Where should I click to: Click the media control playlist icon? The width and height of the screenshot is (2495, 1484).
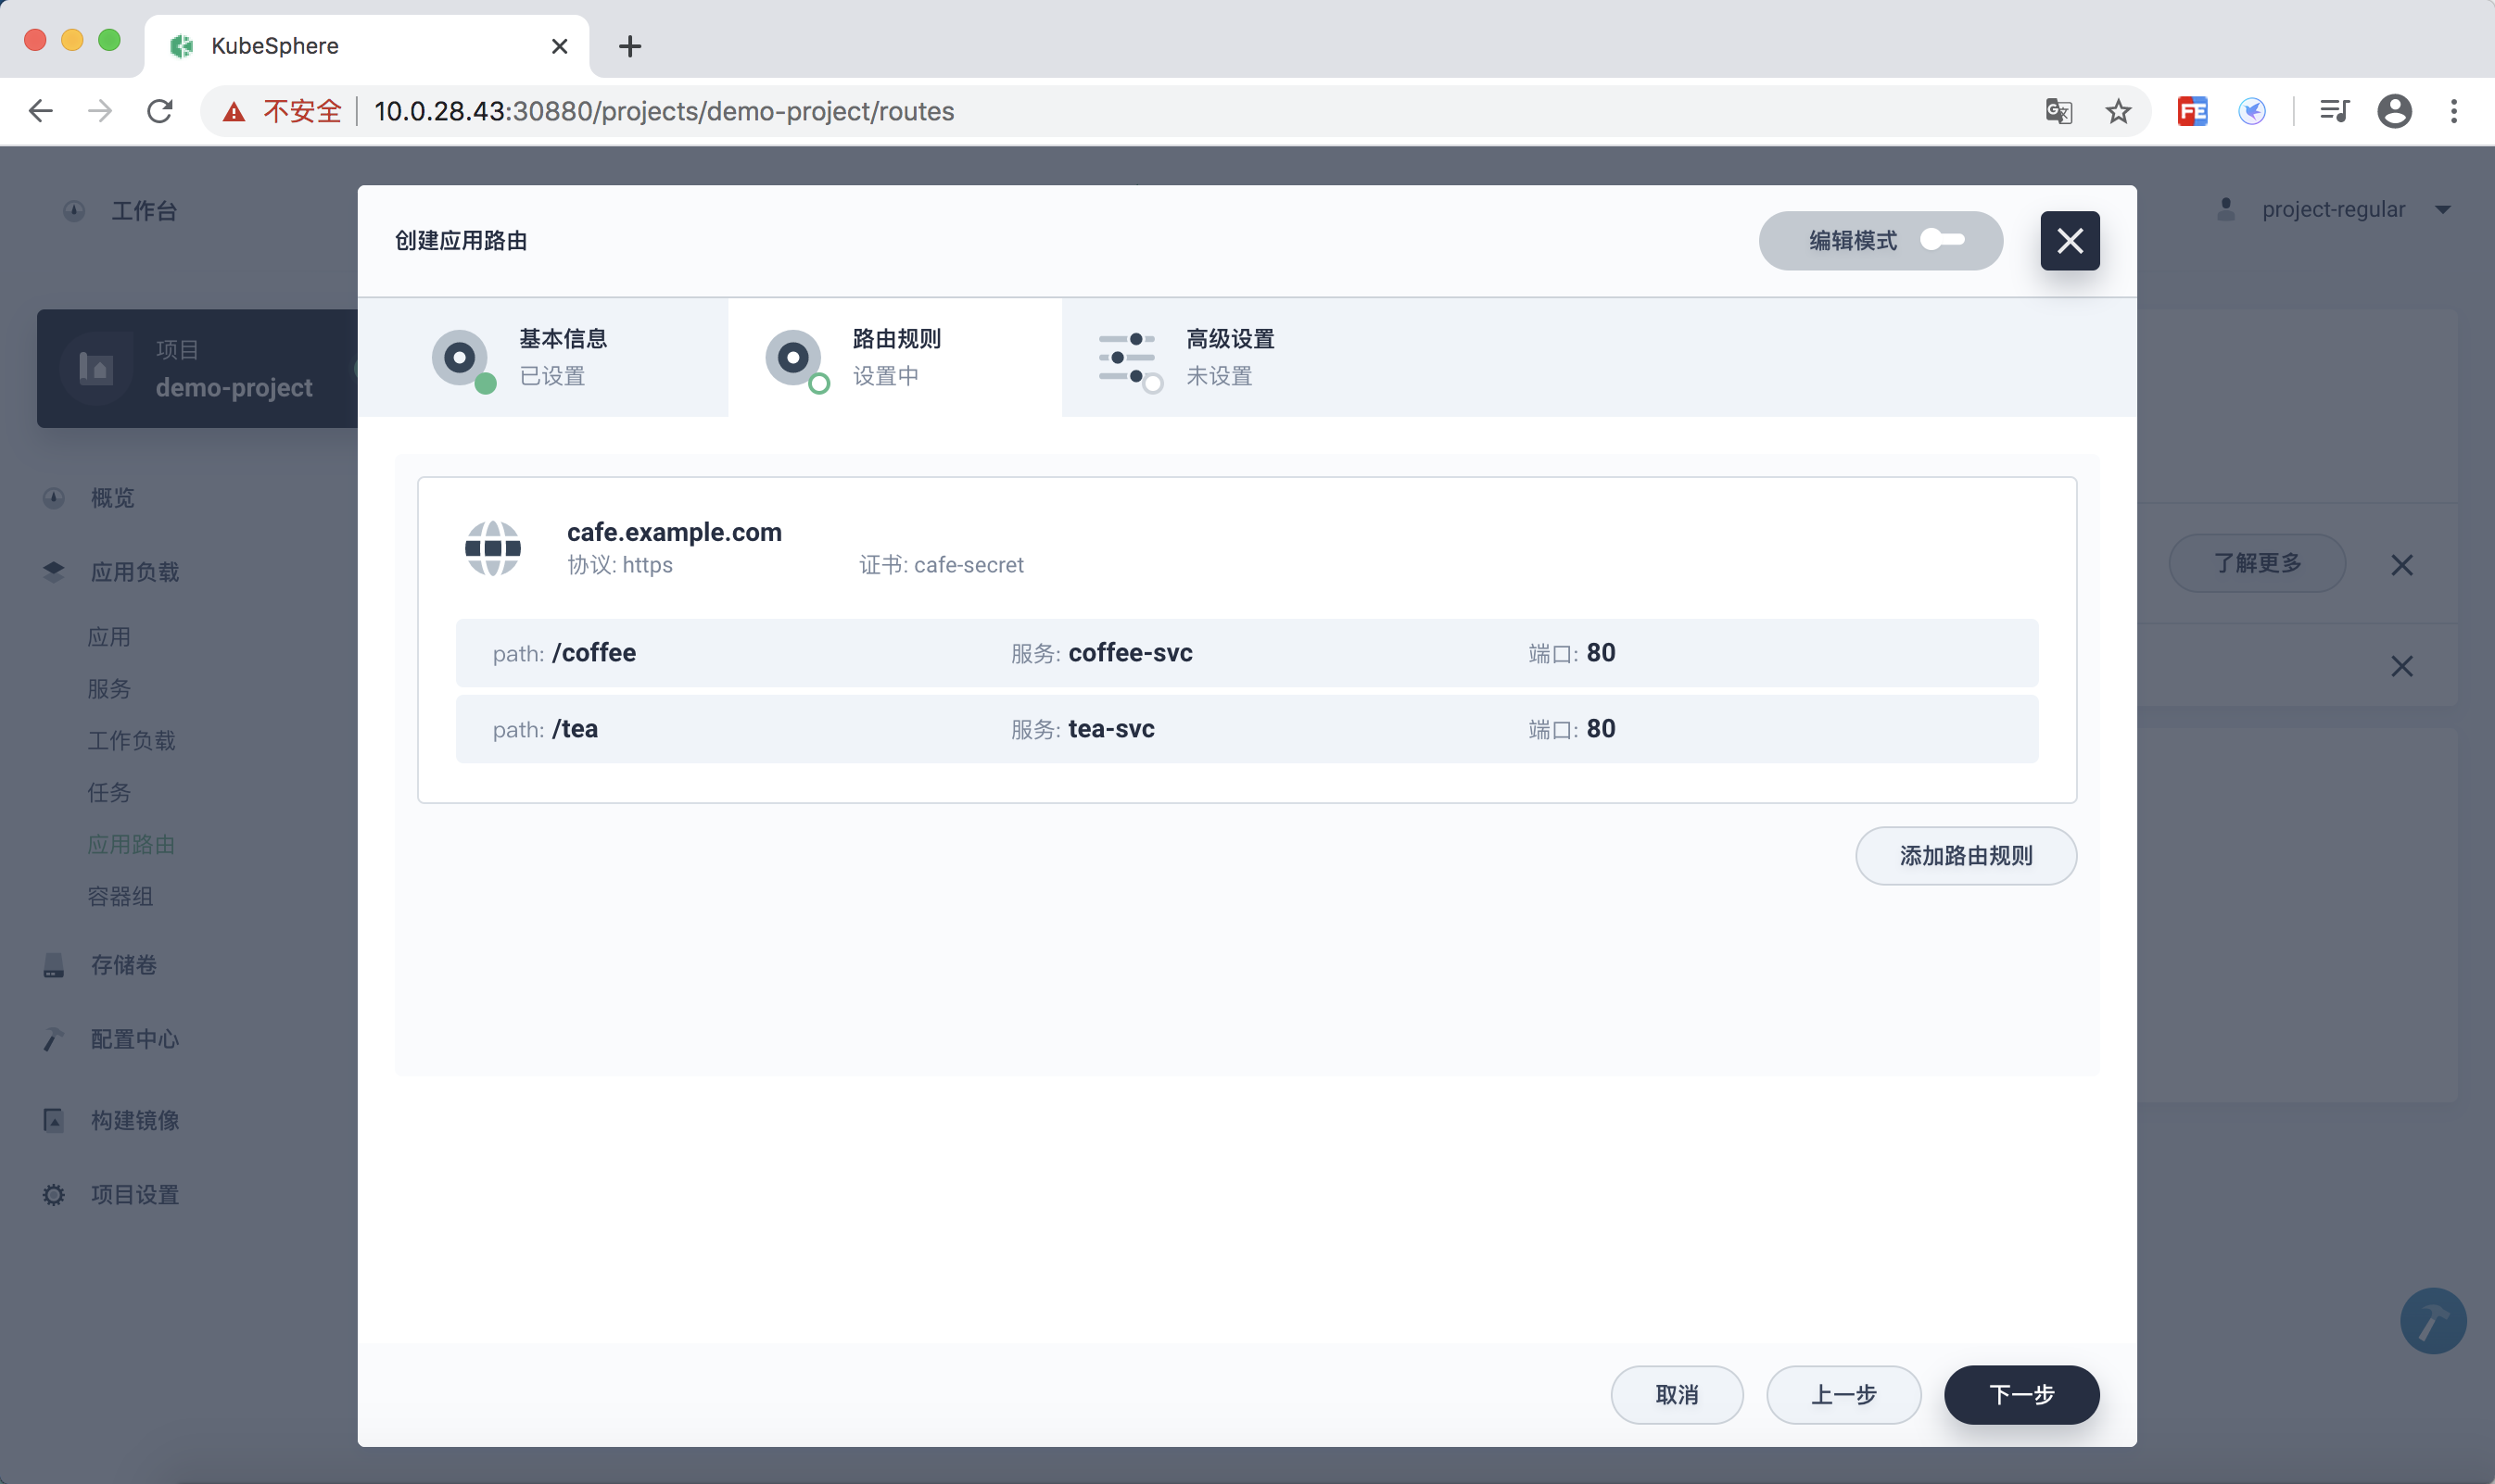[x=2333, y=111]
